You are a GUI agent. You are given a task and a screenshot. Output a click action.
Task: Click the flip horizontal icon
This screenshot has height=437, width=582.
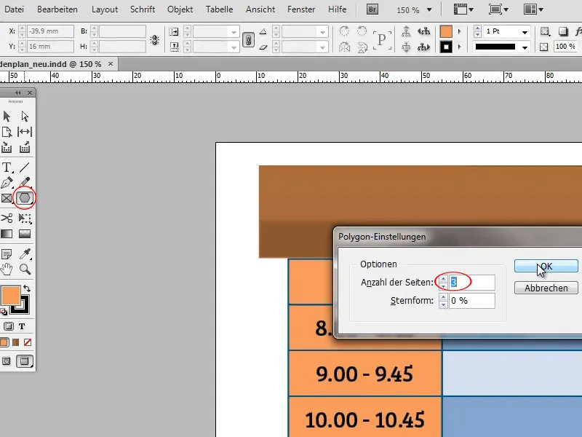point(344,47)
